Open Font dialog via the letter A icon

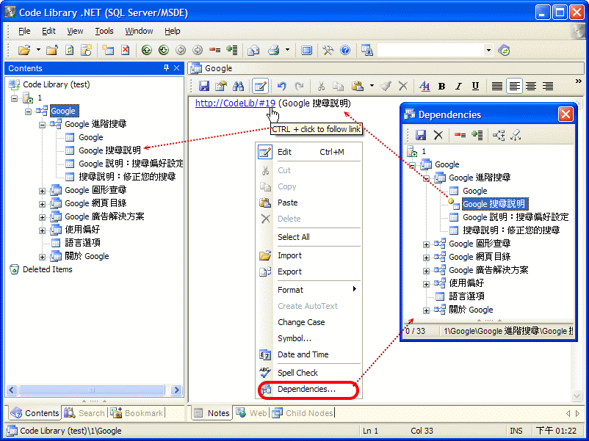coord(424,87)
